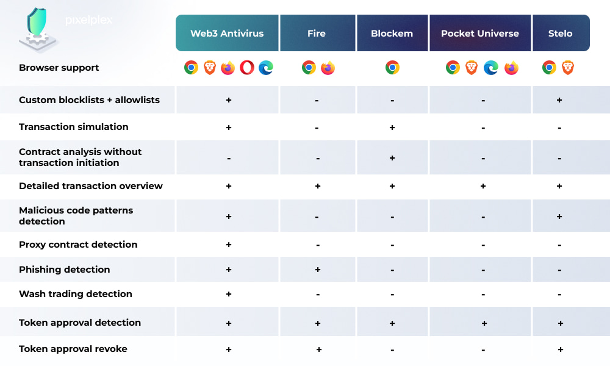Click Stelo plus for Token approval detection
This screenshot has height=366, width=610.
click(x=561, y=323)
